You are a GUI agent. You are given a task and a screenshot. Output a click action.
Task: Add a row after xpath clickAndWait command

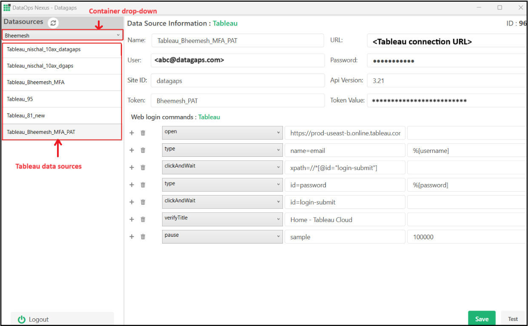132,167
